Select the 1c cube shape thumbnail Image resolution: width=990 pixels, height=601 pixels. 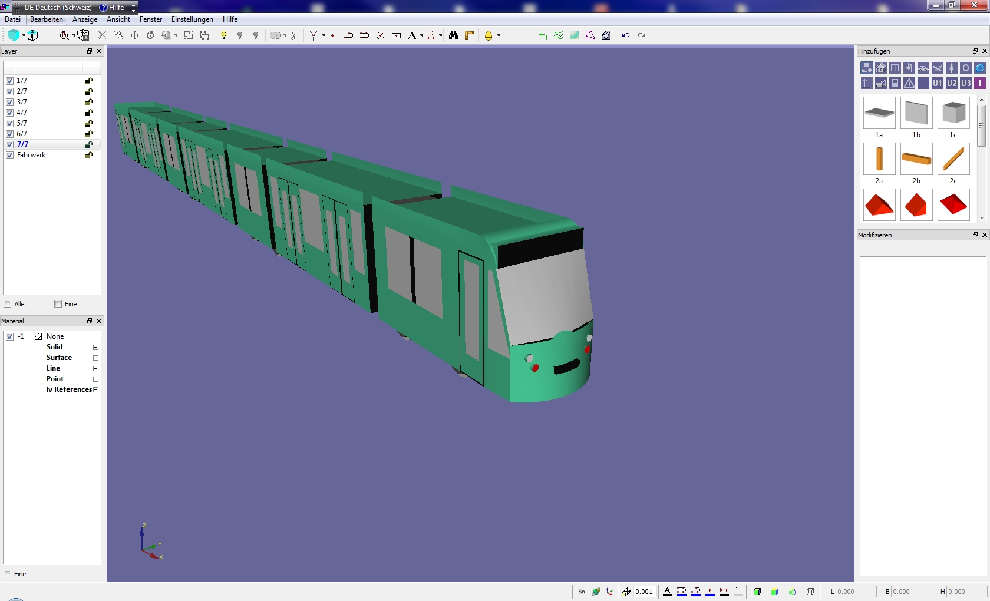coord(953,113)
